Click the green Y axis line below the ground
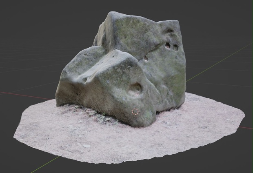 pos(45,164)
